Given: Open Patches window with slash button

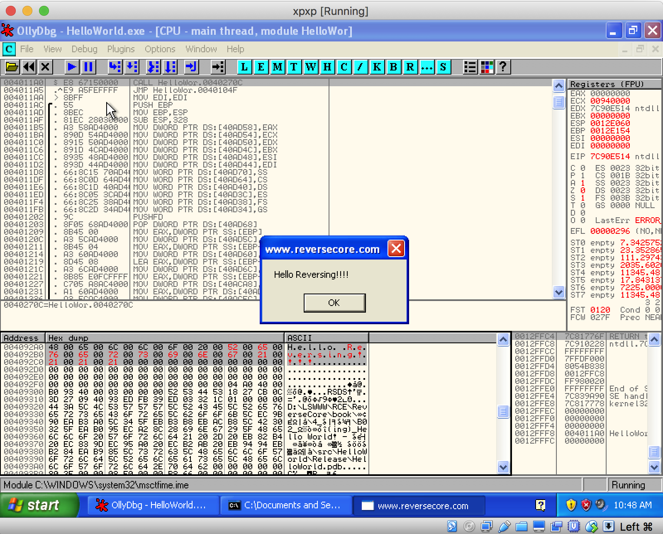Looking at the screenshot, I should point(361,67).
